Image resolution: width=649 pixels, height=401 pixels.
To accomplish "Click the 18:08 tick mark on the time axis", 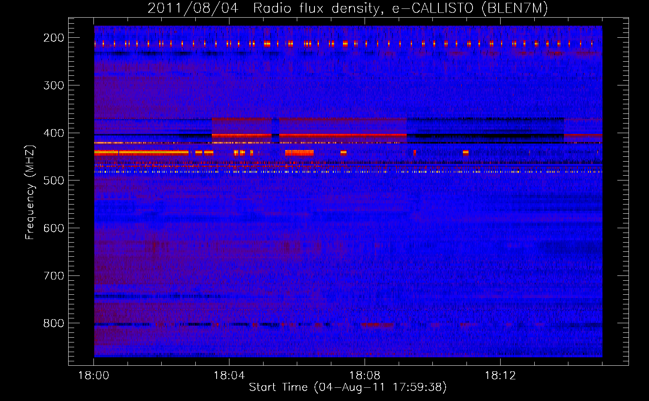I will pos(365,361).
